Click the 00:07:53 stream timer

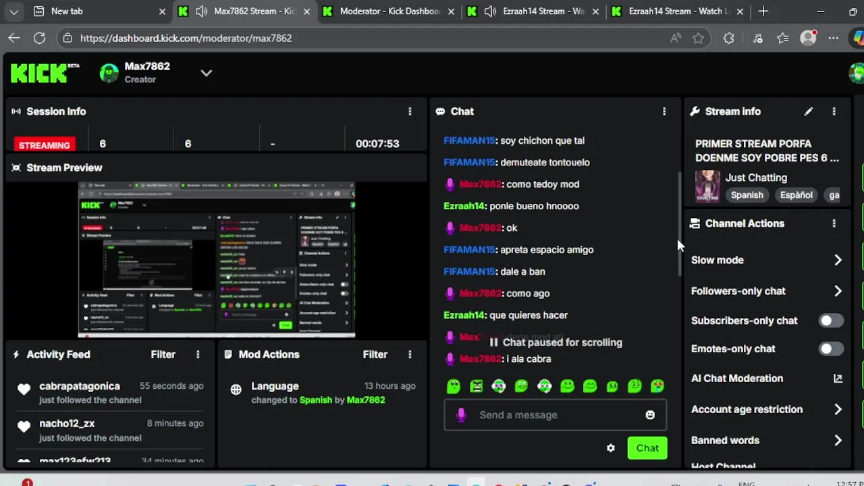(x=377, y=144)
